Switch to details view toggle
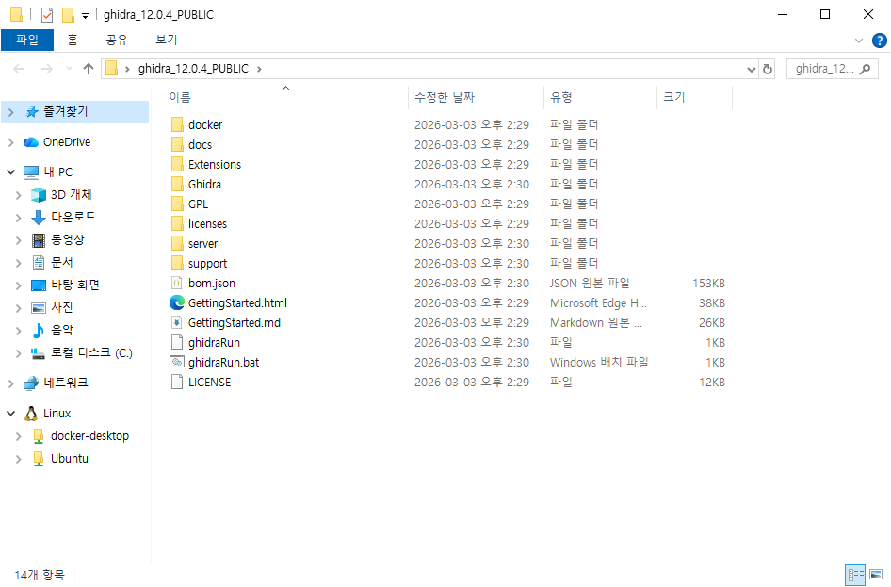The width and height of the screenshot is (891, 587). point(855,574)
